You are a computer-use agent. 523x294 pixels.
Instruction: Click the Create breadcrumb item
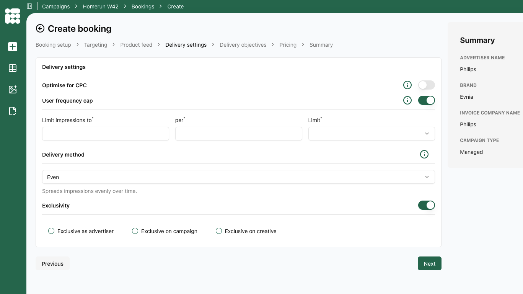point(176,7)
